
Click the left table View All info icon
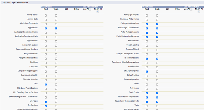tap(90, 9)
